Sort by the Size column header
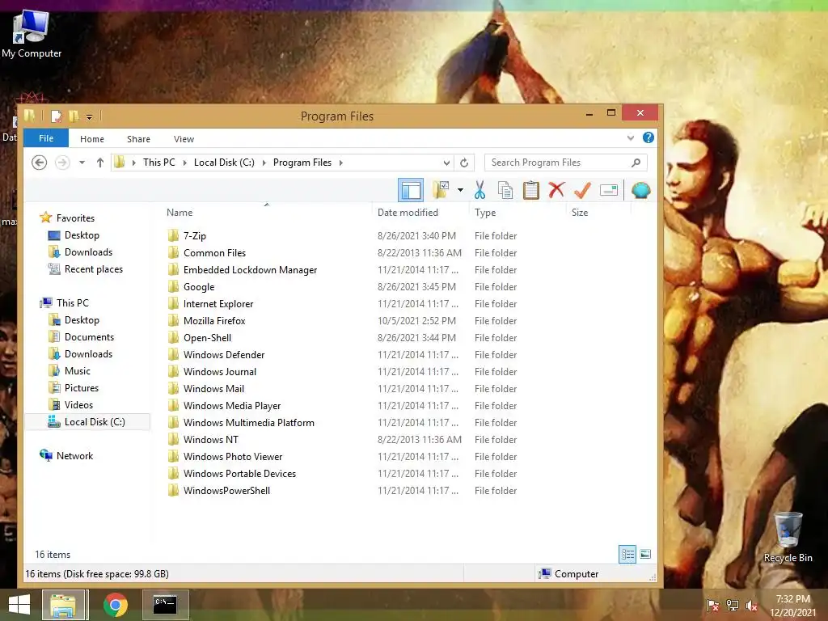The height and width of the screenshot is (621, 828). tap(599, 213)
